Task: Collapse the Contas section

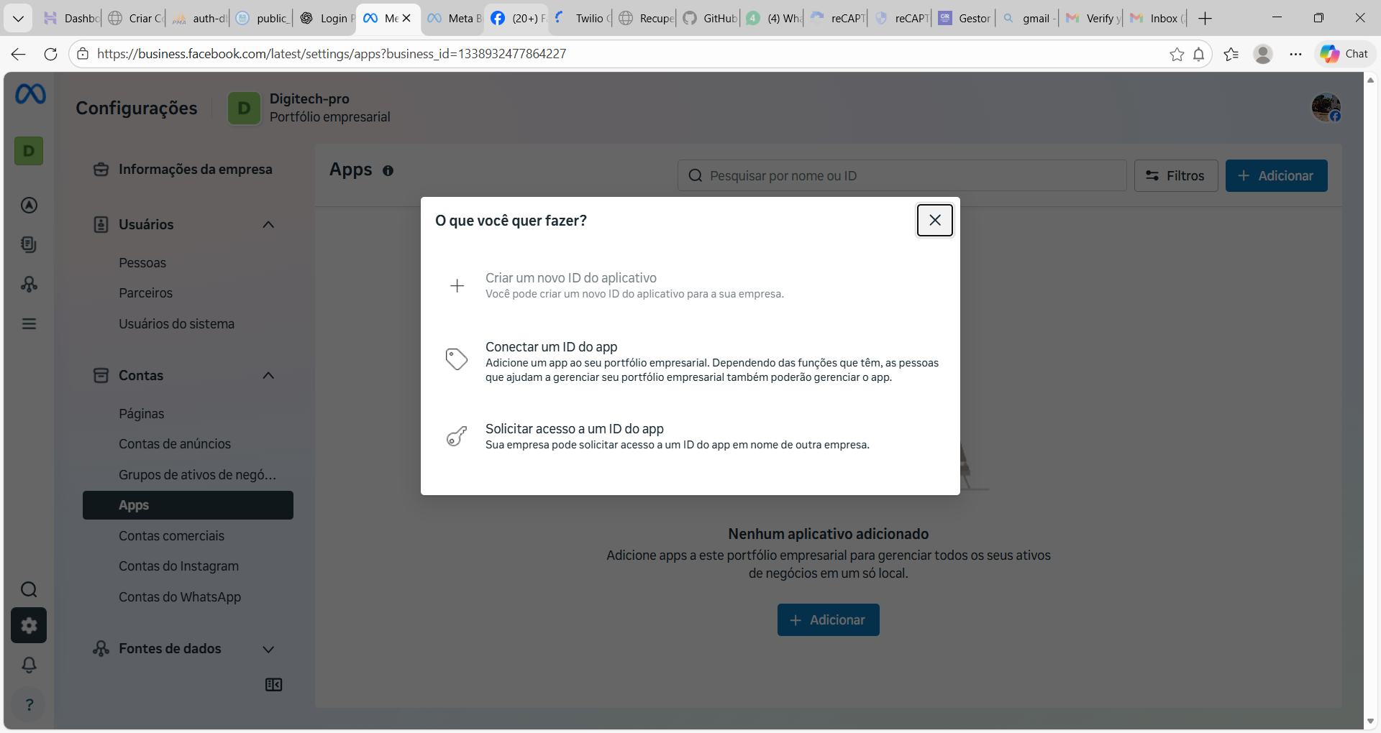Action: [x=268, y=376]
